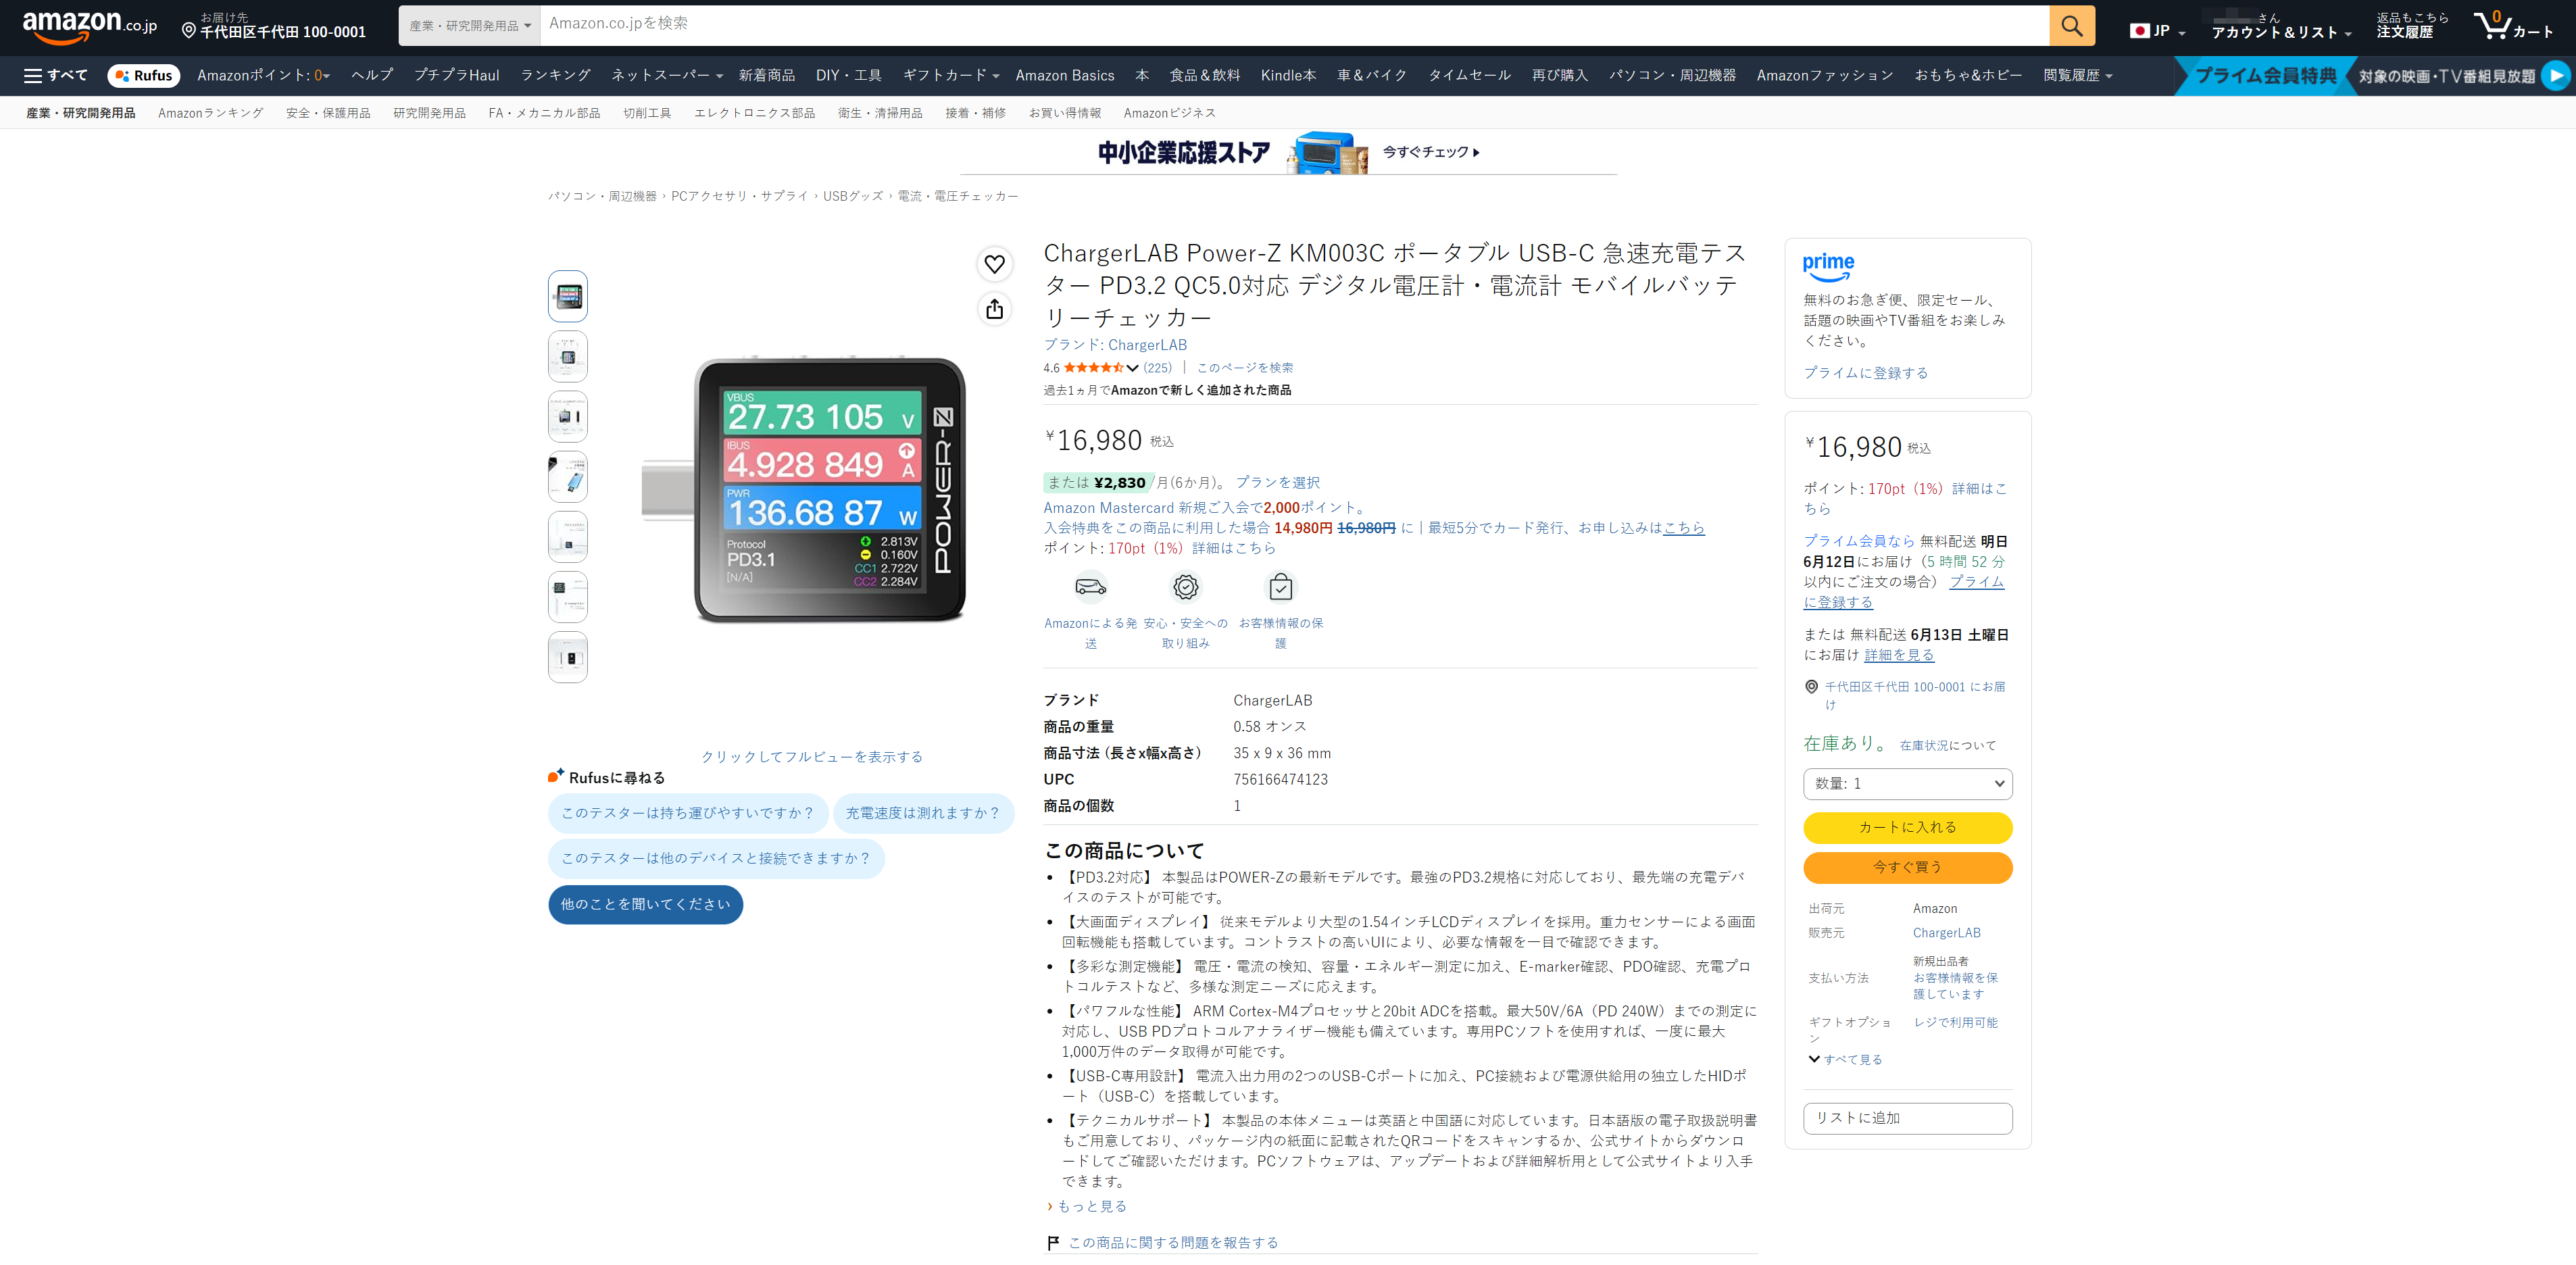Click the カートに入れる button

click(1907, 827)
